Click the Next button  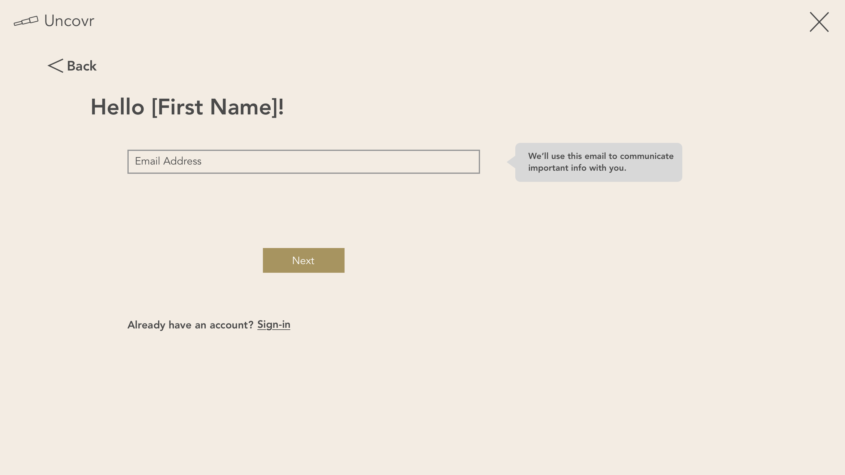[303, 260]
